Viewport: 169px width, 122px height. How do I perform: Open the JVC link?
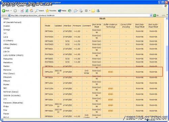[x=5, y=33]
